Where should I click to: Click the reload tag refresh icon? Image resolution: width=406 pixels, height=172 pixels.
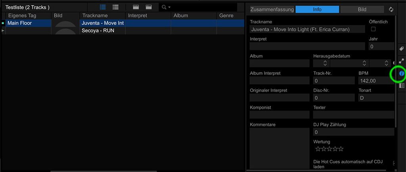tap(391, 10)
